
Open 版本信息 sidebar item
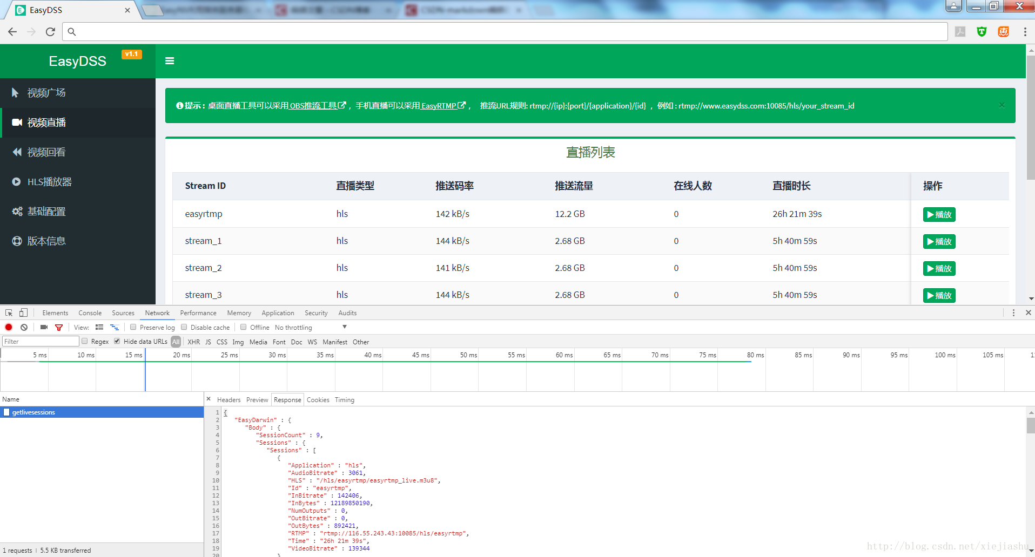coord(78,241)
